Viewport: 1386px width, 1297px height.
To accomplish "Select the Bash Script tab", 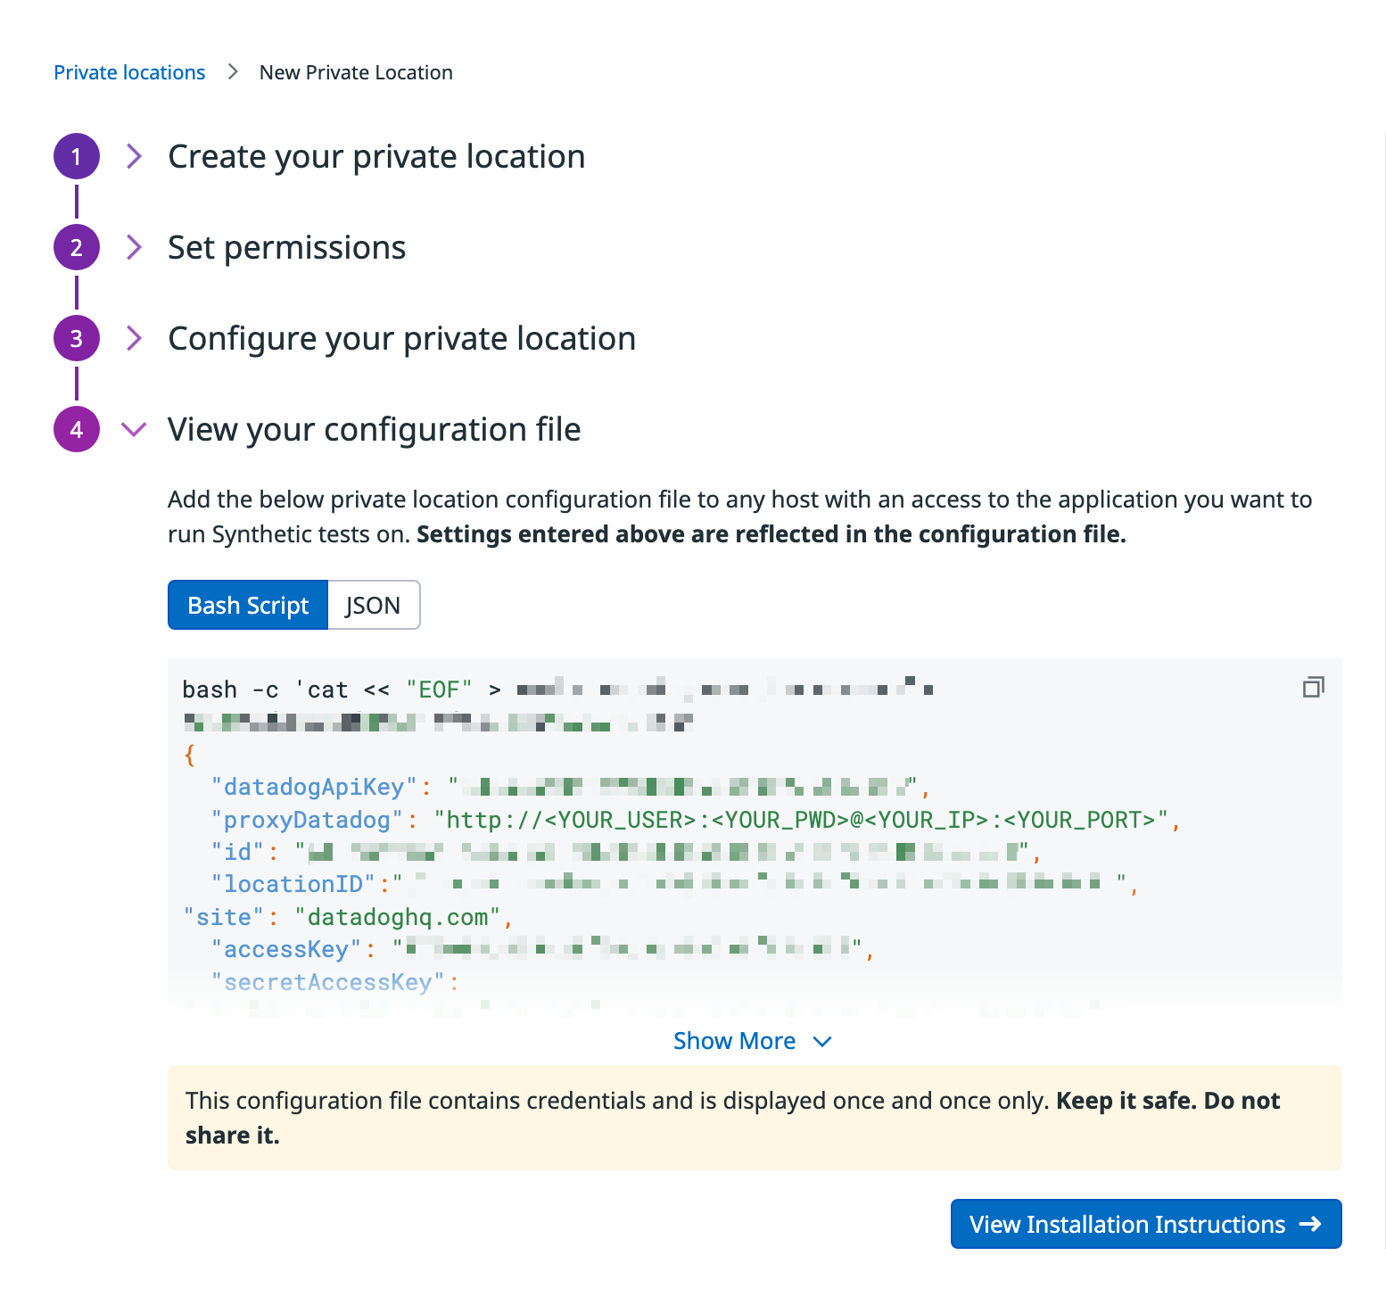I will [248, 605].
